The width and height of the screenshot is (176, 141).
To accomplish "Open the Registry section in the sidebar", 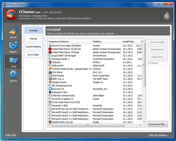I will (13, 47).
